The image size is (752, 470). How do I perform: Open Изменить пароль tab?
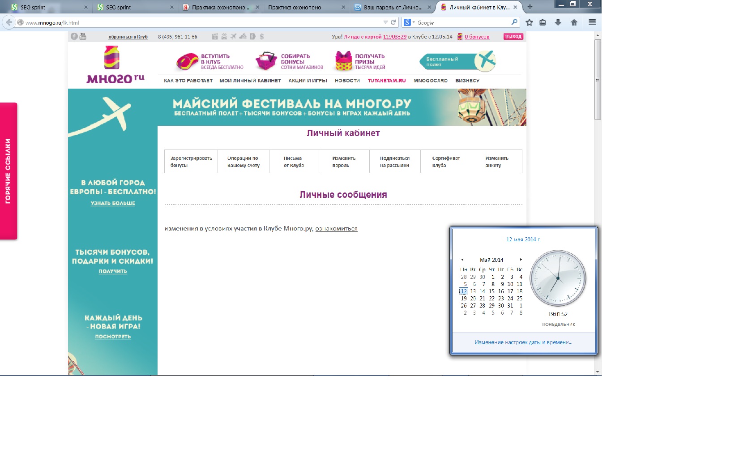pos(344,162)
